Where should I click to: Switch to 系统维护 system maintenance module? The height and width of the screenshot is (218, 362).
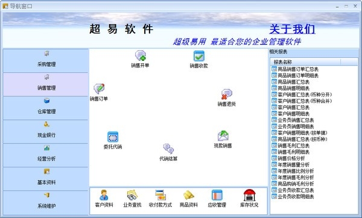coord(46,202)
